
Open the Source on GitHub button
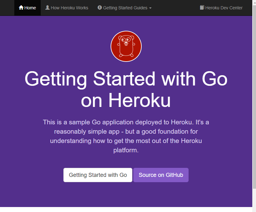click(x=161, y=175)
